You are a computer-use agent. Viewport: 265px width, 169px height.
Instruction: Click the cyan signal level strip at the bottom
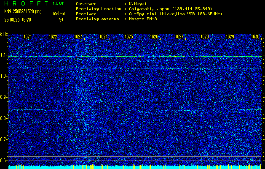[x=135, y=167]
